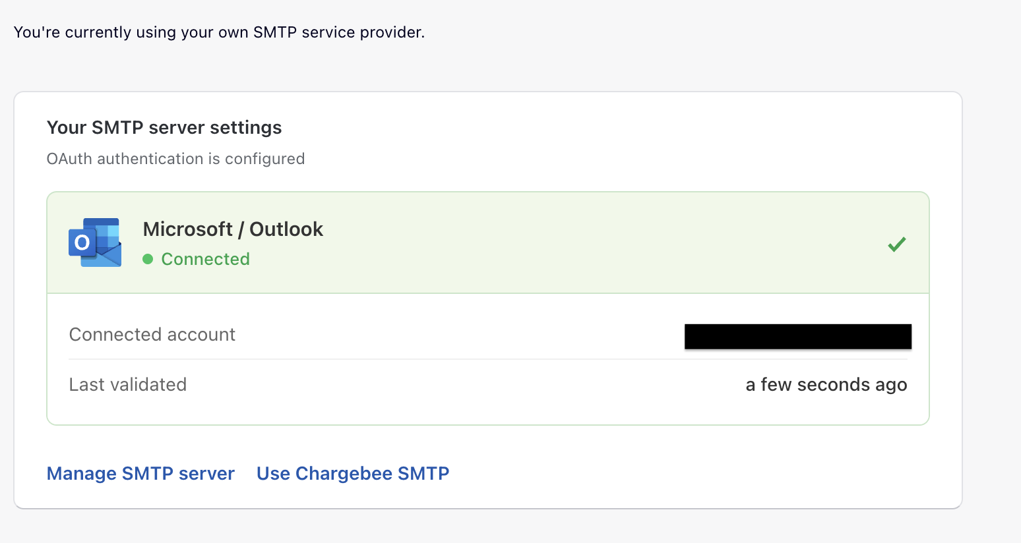The image size is (1021, 543).
Task: Click the checkmark indicating successful validation
Action: tap(897, 244)
